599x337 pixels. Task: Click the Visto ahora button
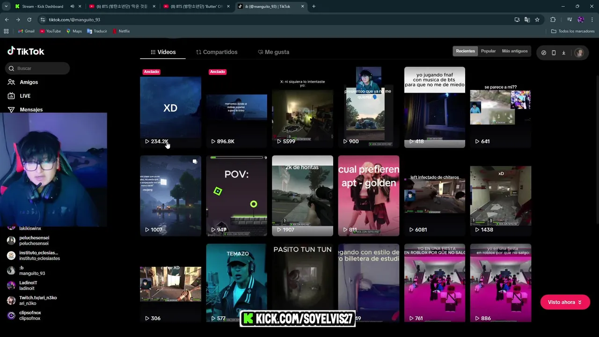click(565, 302)
